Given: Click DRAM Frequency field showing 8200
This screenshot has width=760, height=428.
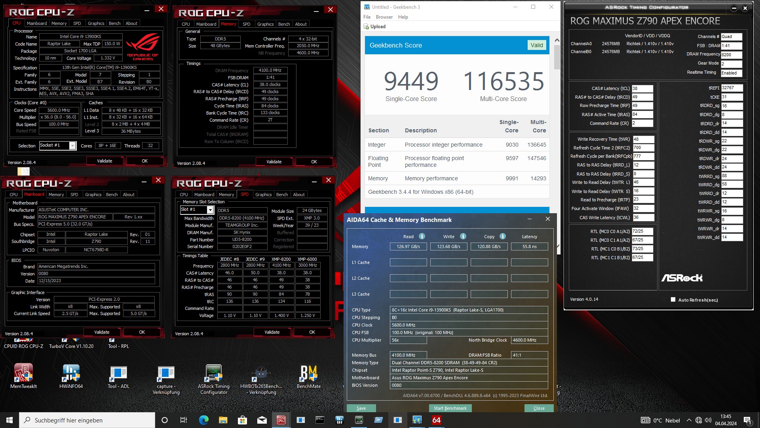Looking at the screenshot, I should 731,55.
